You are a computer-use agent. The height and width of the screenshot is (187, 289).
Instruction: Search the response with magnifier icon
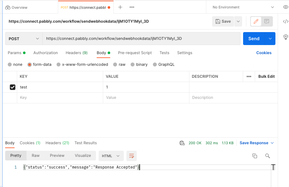267,156
